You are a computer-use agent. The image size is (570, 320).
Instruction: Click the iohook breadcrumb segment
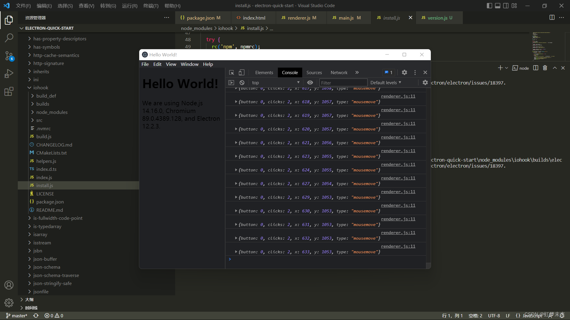click(226, 28)
